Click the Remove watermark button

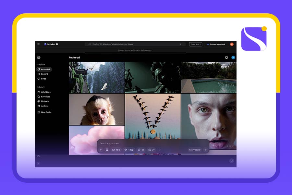(x=215, y=44)
